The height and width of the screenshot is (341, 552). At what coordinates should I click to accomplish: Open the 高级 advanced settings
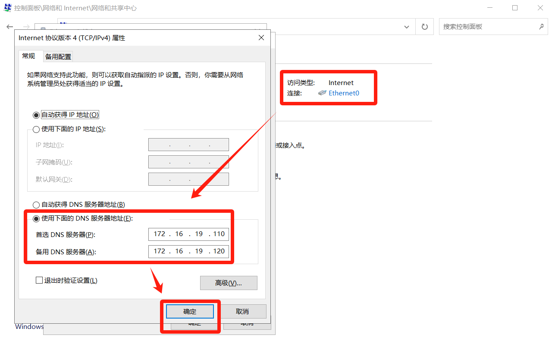pos(229,283)
